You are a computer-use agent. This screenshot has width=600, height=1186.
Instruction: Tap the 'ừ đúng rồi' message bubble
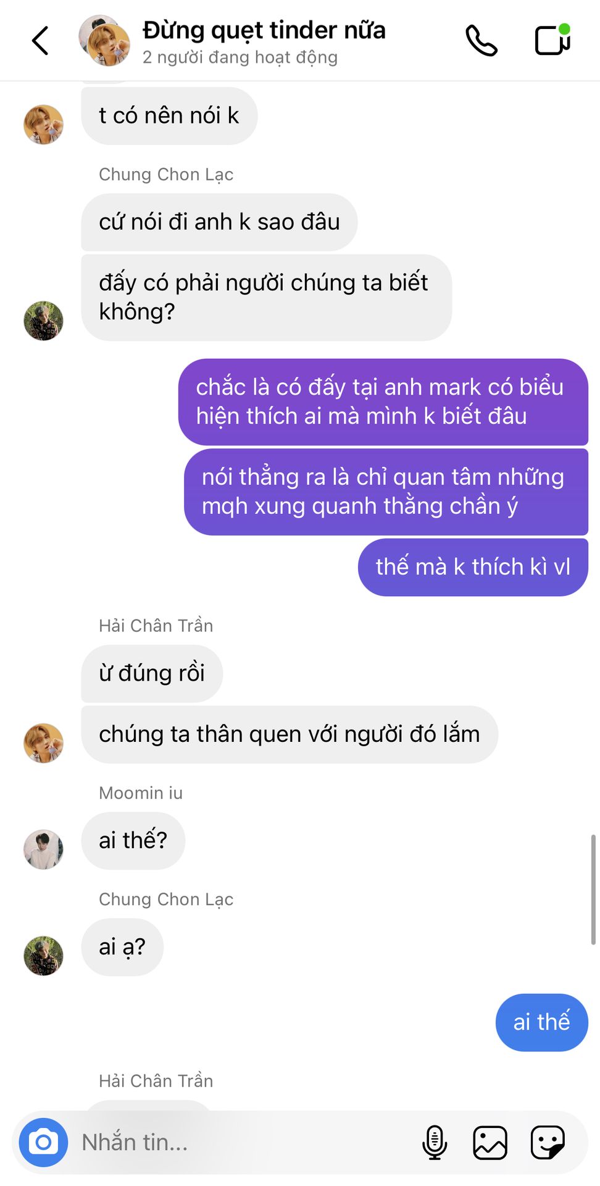152,673
